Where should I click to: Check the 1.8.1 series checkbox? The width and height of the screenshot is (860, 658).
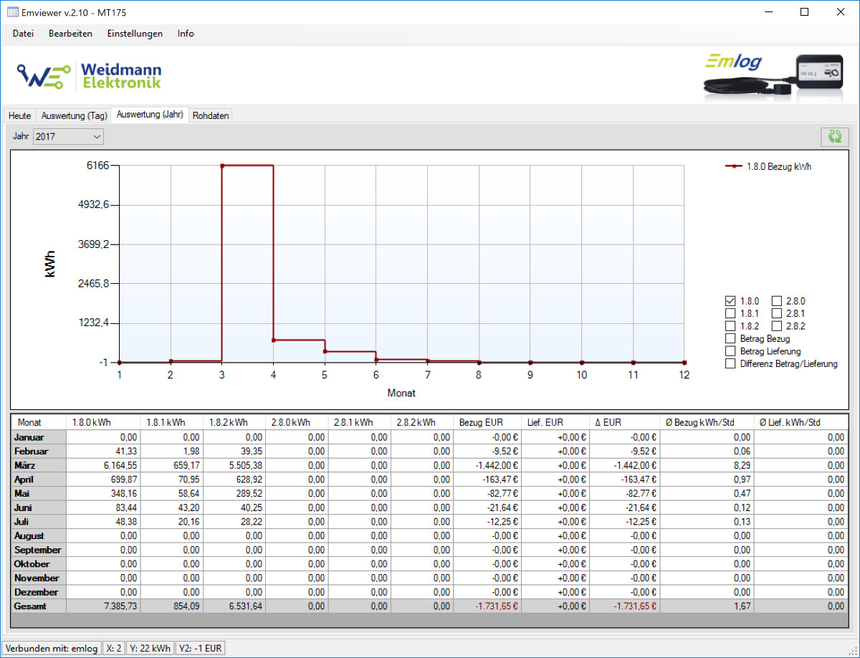coord(730,313)
